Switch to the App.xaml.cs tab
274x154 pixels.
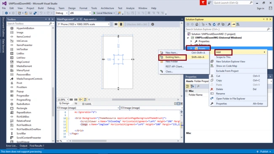click(x=90, y=19)
